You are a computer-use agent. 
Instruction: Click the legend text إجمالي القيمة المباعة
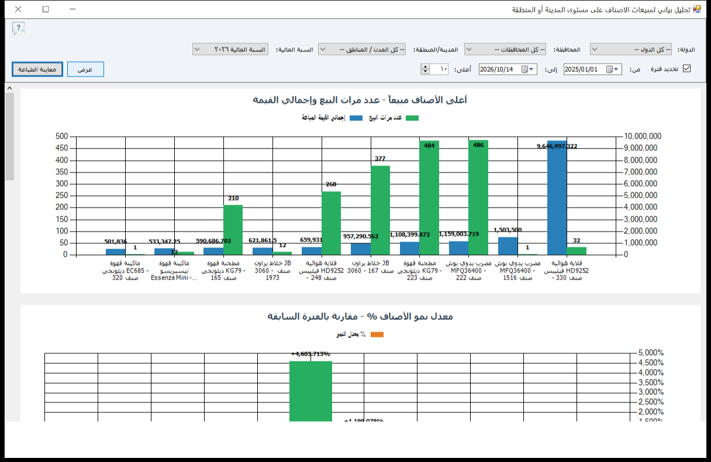click(323, 118)
